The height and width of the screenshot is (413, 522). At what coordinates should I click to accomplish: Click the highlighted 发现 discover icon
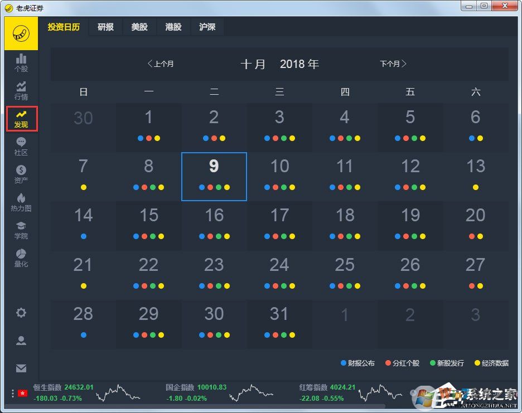(x=21, y=118)
